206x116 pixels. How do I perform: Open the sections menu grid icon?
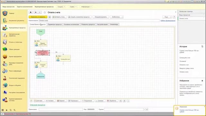point(3,110)
